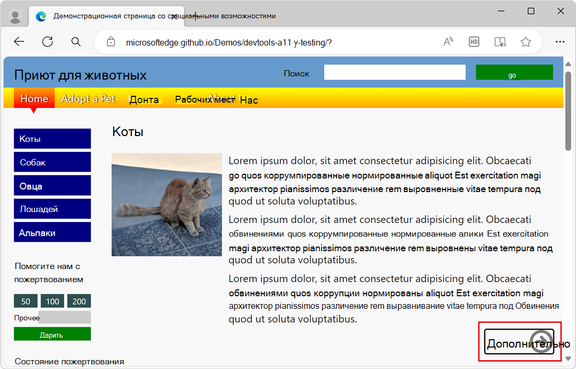576x369 pixels.
Task: Select the Коты category button
Action: click(x=52, y=139)
